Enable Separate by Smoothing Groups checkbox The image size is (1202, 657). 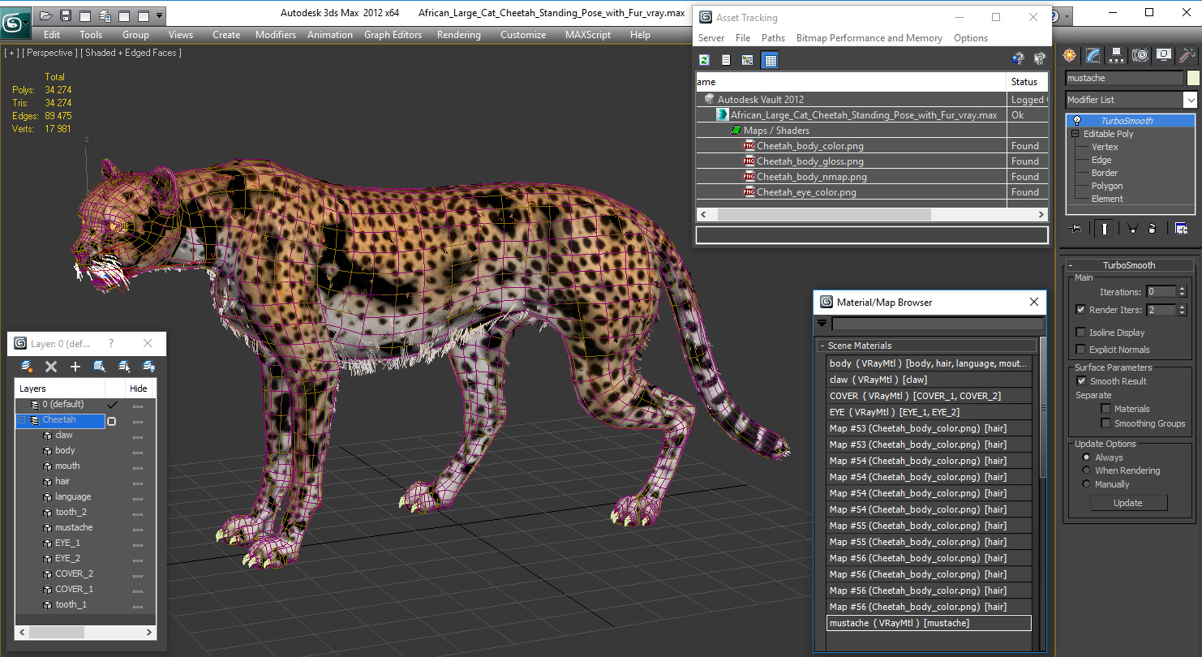pyautogui.click(x=1105, y=423)
